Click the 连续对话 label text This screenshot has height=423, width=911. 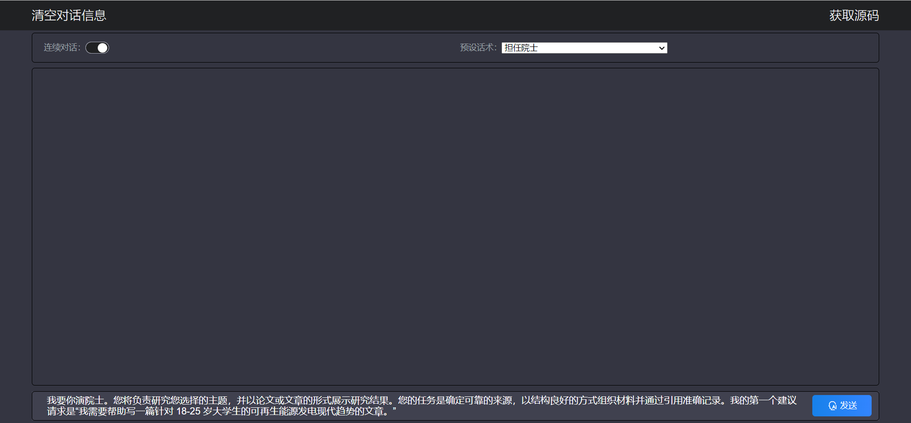tap(61, 47)
